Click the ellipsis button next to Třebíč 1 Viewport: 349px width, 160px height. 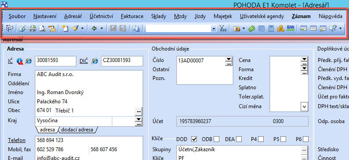pos(139,111)
